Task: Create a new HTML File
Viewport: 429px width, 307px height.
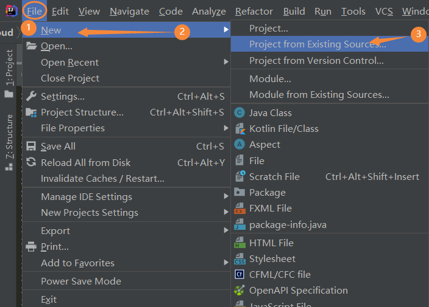Action: (x=271, y=243)
